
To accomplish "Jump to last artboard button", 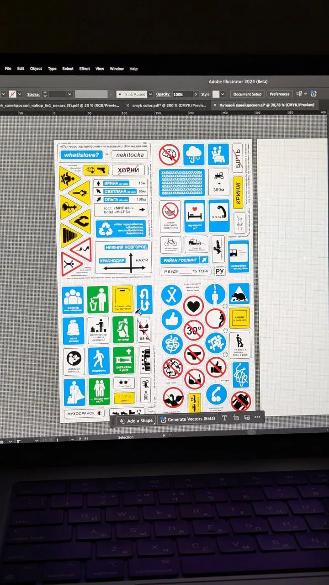I will [x=85, y=438].
